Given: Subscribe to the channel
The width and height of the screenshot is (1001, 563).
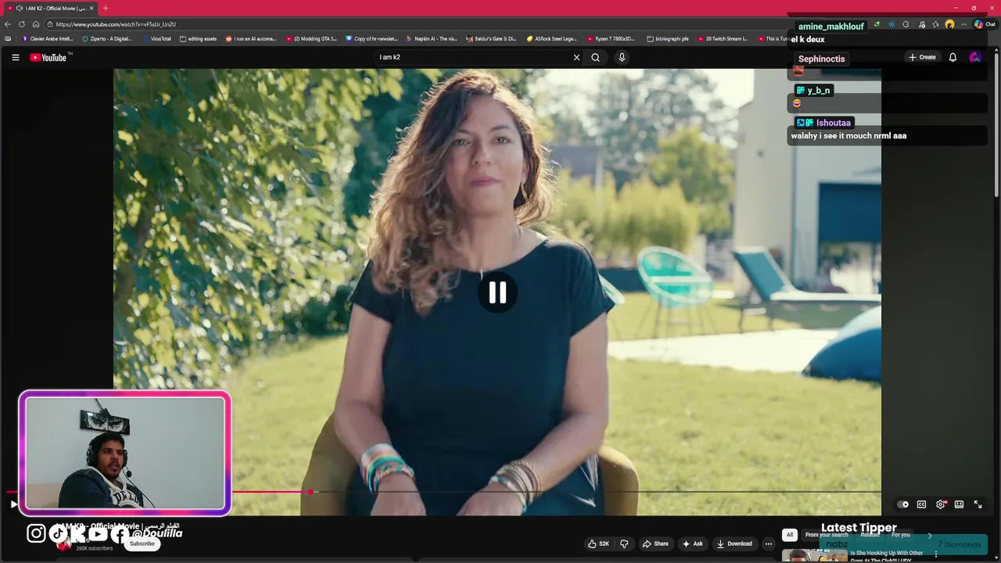Looking at the screenshot, I should pyautogui.click(x=142, y=543).
